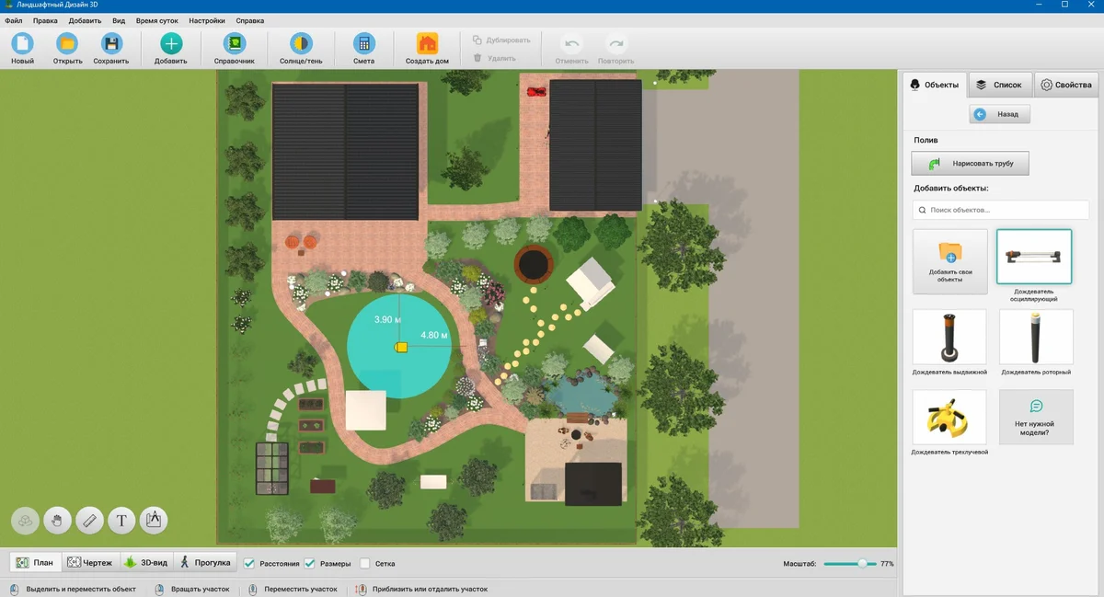
Task: Click the Нарисовать трубу button
Action: point(970,164)
